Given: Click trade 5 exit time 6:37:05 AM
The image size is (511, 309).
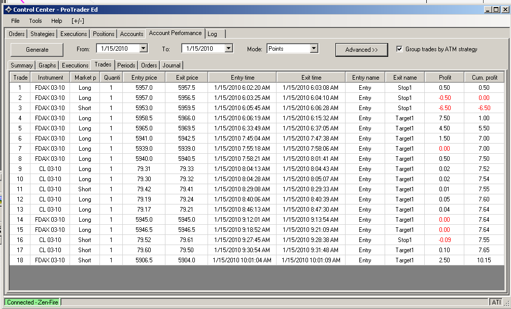Looking at the screenshot, I should pos(311,128).
